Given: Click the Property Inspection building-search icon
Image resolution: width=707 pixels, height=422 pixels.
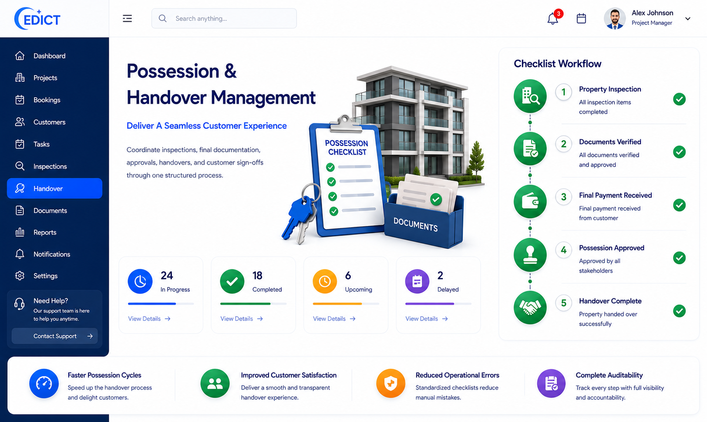Looking at the screenshot, I should pos(530,96).
